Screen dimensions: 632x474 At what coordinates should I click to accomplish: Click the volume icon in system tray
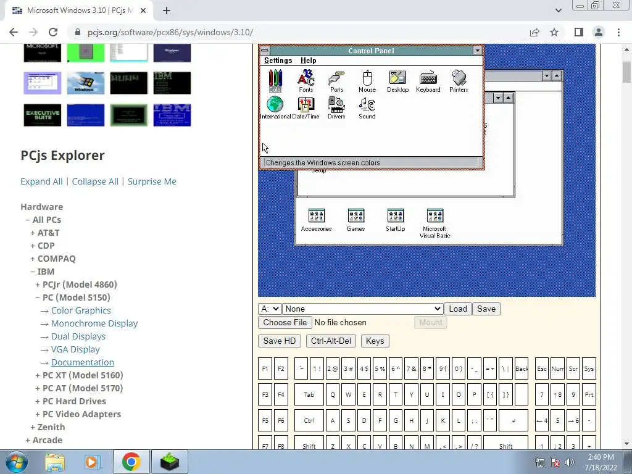click(570, 463)
